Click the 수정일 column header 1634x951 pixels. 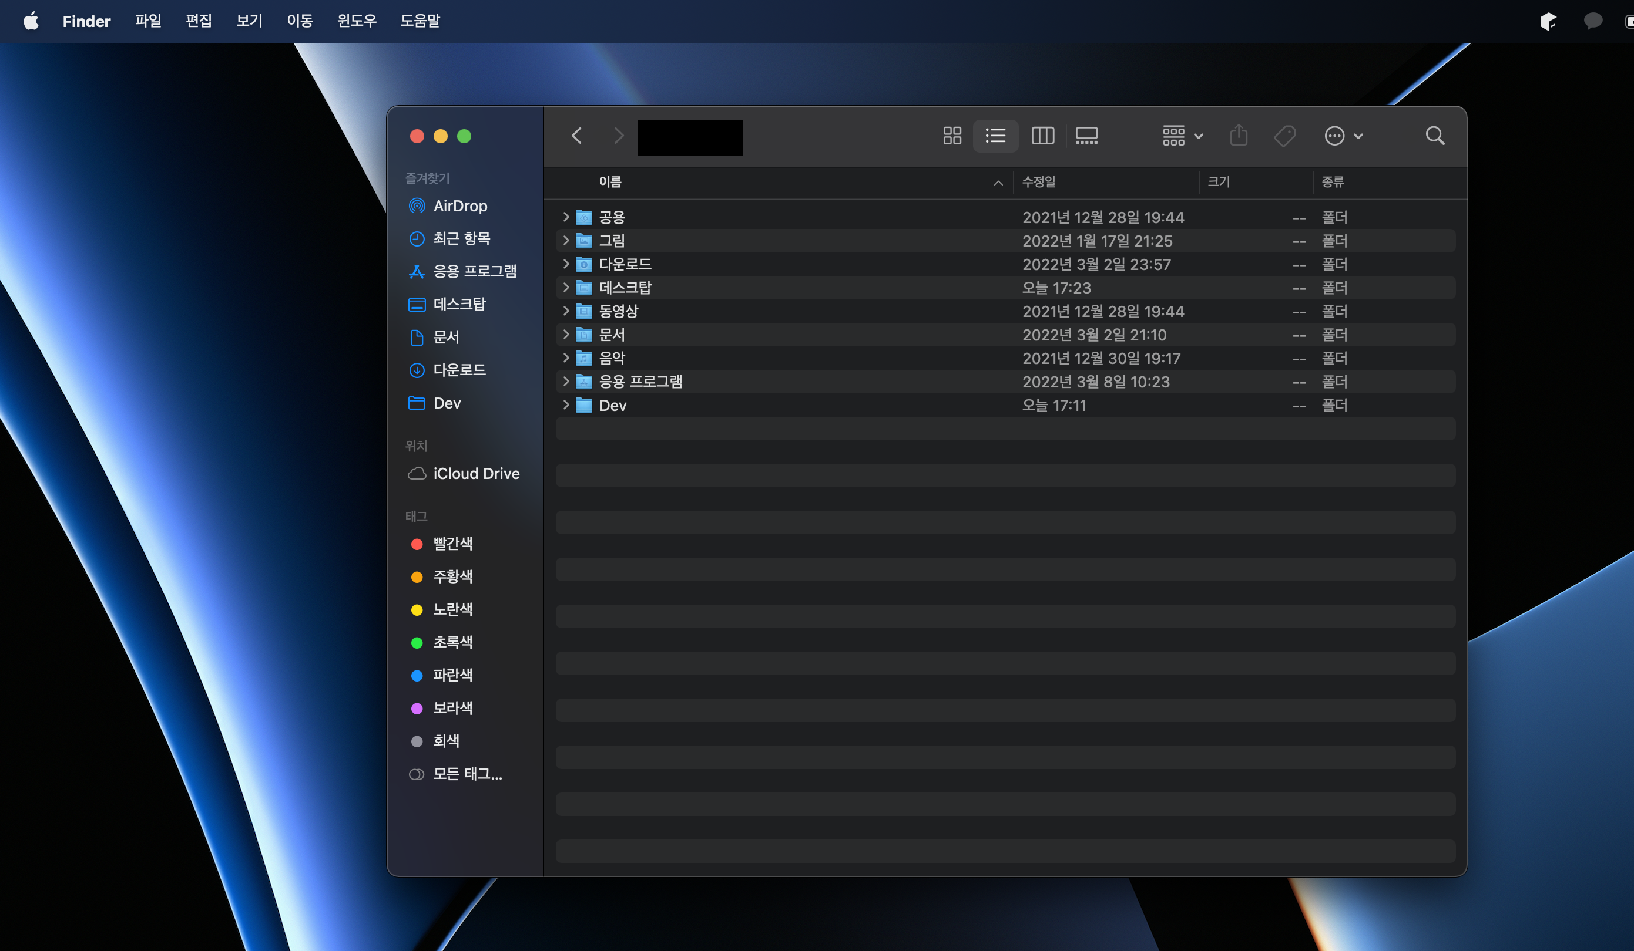pos(1039,182)
